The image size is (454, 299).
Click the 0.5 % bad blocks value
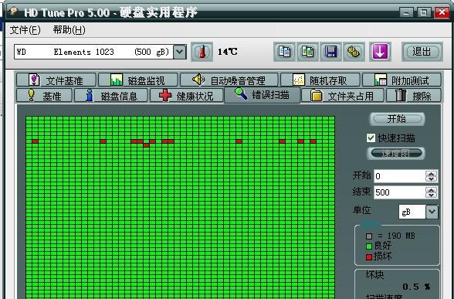416,287
